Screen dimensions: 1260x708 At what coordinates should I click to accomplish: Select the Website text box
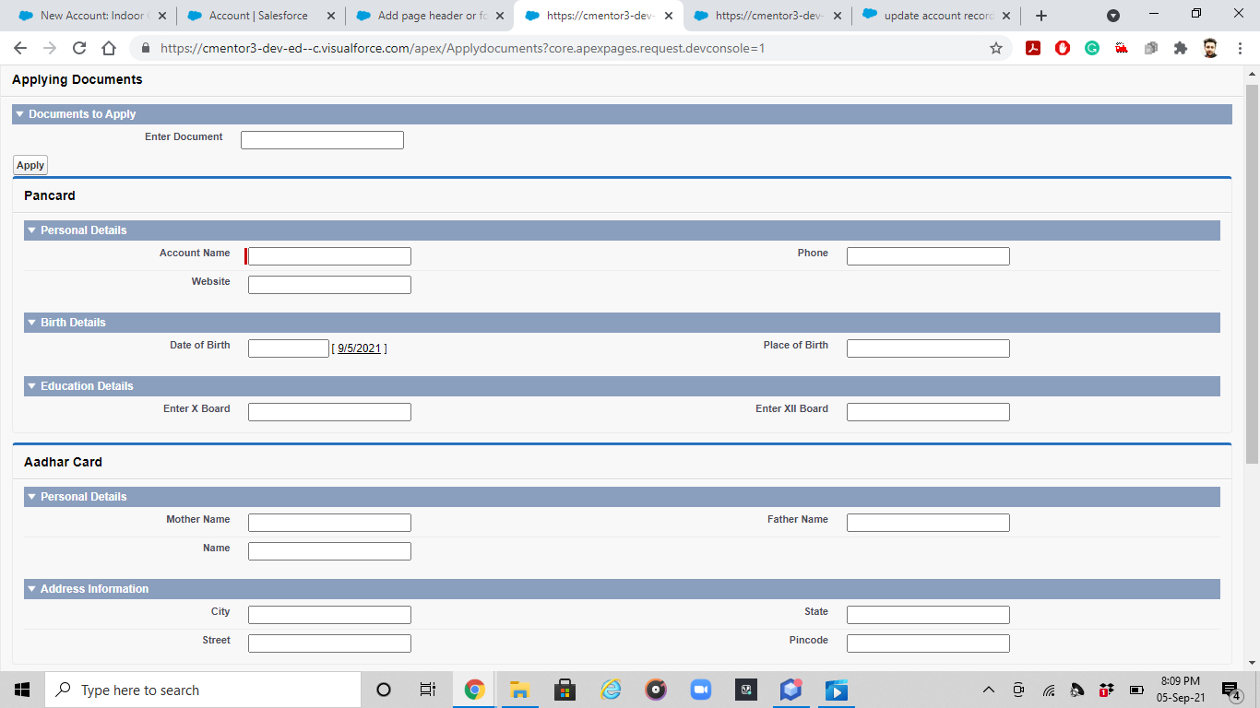[x=329, y=285]
